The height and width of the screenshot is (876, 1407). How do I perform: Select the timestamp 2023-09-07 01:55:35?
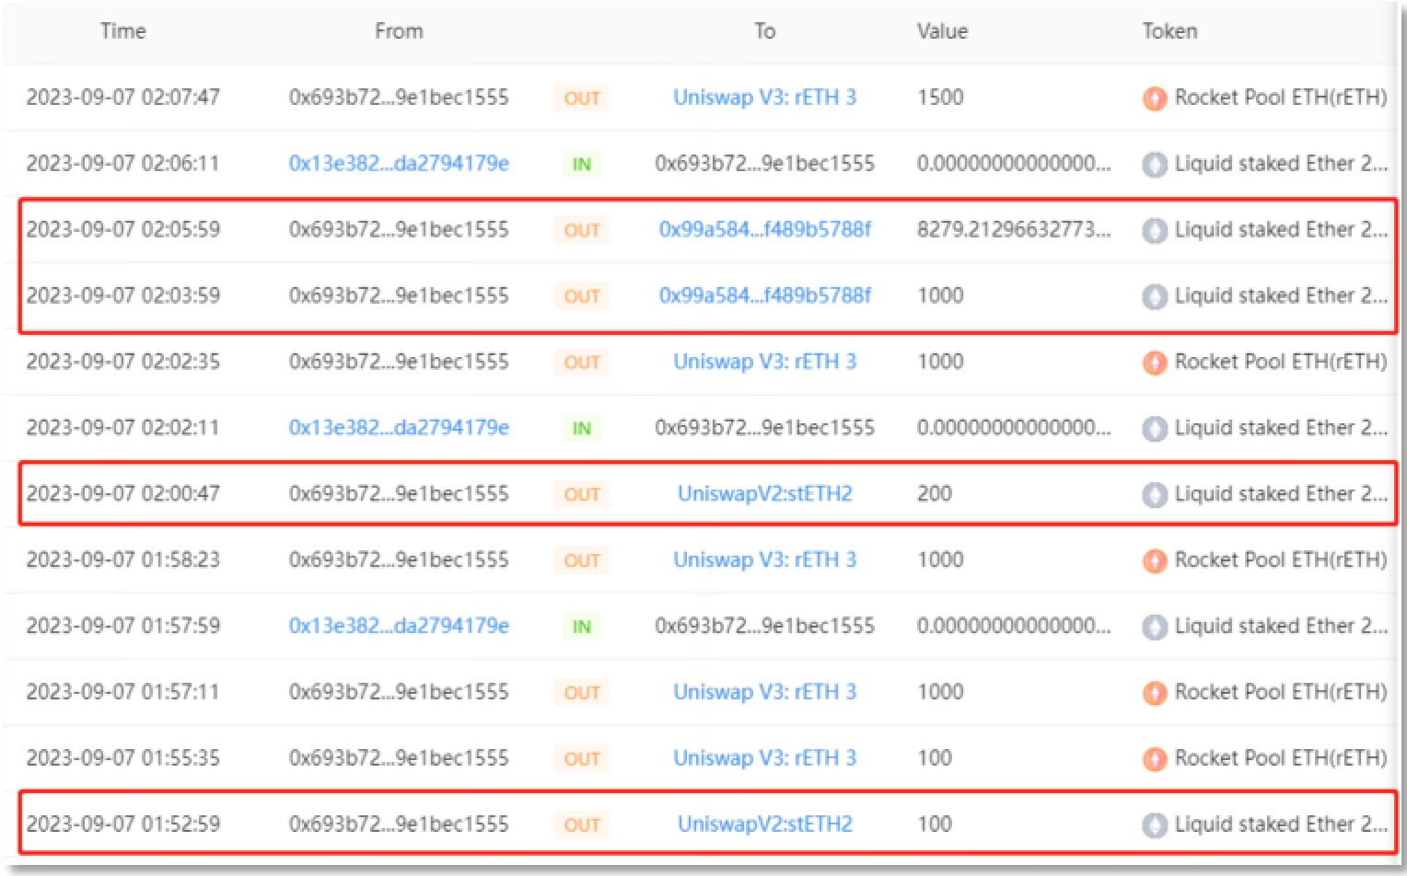coord(123,758)
